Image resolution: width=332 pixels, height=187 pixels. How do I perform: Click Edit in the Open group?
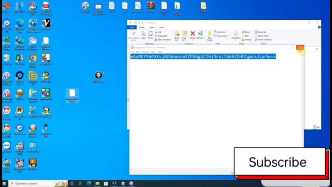click(x=245, y=36)
